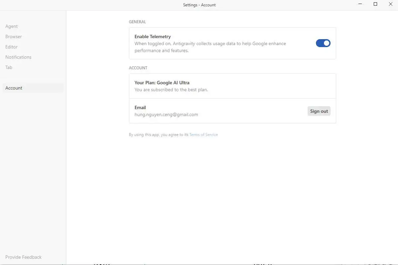Disable the Enable Telemetry toggle switch

(x=323, y=43)
